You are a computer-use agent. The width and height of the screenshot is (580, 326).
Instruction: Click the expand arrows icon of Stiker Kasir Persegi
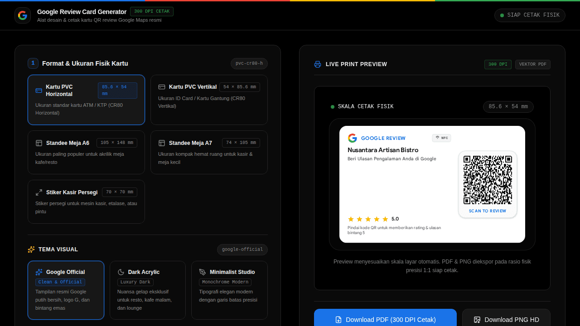pyautogui.click(x=39, y=192)
